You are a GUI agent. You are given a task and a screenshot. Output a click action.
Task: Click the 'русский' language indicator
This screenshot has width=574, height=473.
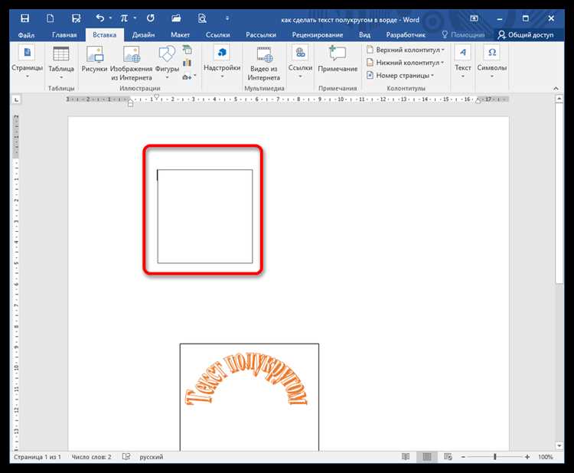click(x=152, y=457)
